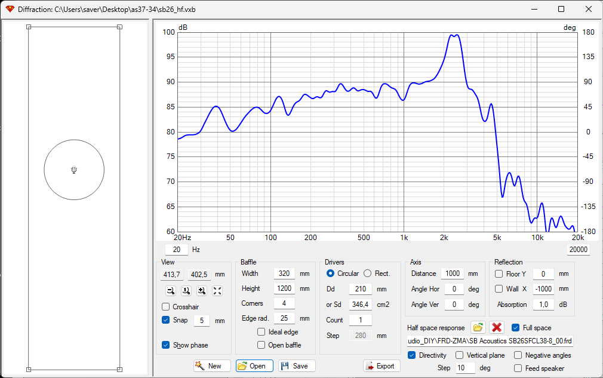Toggle the Full space checkbox
The height and width of the screenshot is (378, 603).
pyautogui.click(x=516, y=328)
